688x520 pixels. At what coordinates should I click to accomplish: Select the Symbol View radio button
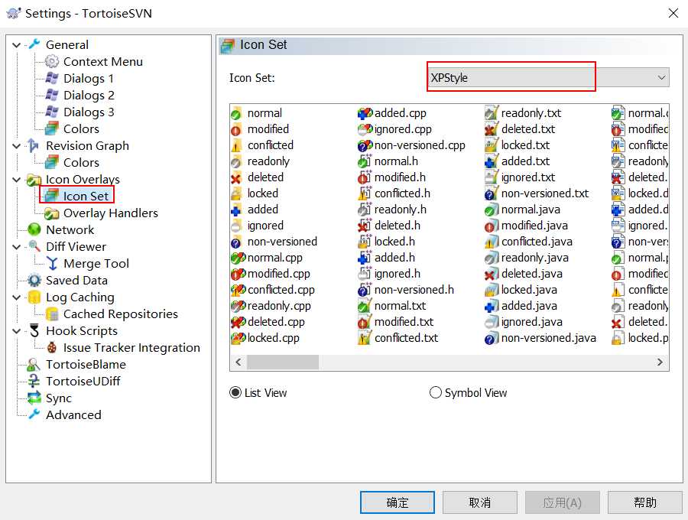(x=435, y=392)
